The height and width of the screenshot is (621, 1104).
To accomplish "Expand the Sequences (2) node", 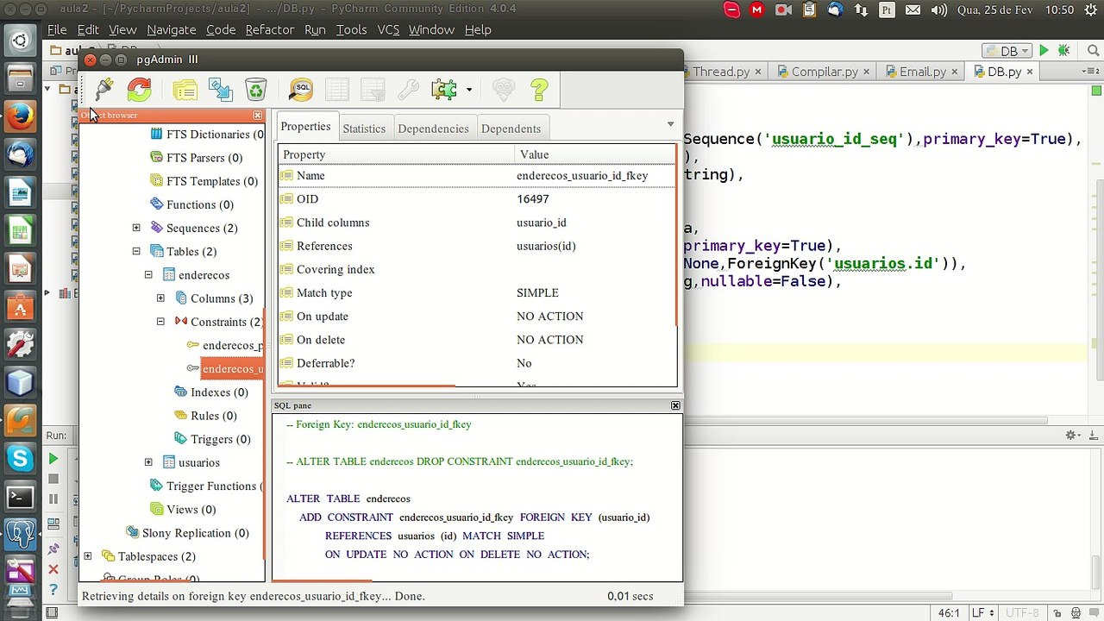I will [x=136, y=228].
